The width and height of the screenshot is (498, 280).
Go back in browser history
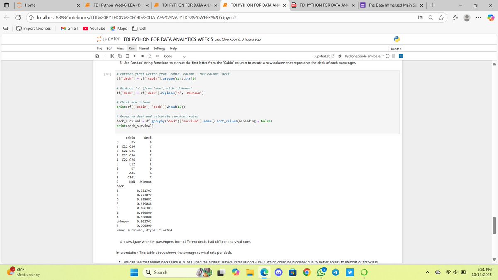[x=6, y=17]
